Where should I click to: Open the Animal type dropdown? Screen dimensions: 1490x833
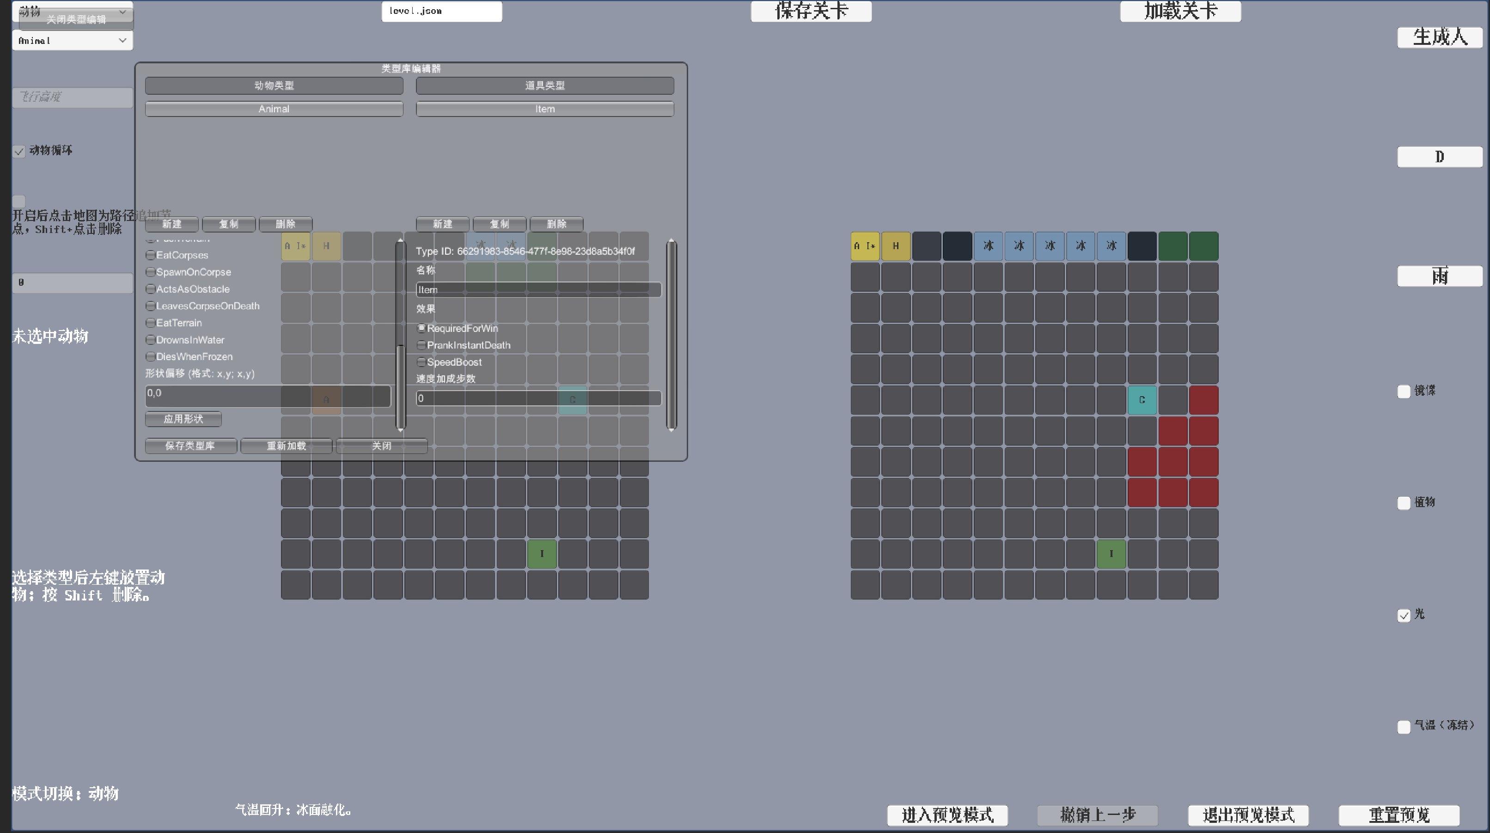click(72, 41)
